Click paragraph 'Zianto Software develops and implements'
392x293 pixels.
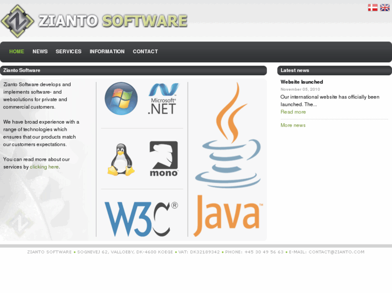pyautogui.click(x=37, y=96)
